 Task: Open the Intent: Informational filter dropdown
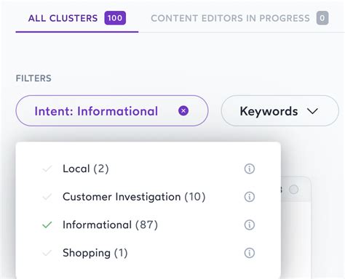112,111
